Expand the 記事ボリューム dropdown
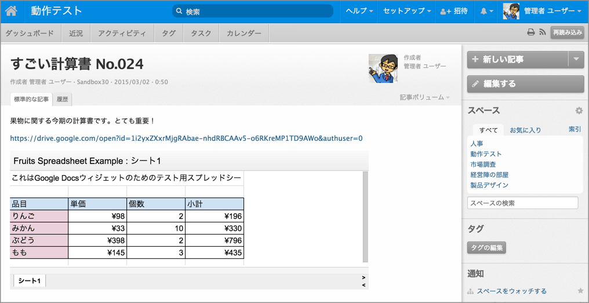 tap(425, 97)
